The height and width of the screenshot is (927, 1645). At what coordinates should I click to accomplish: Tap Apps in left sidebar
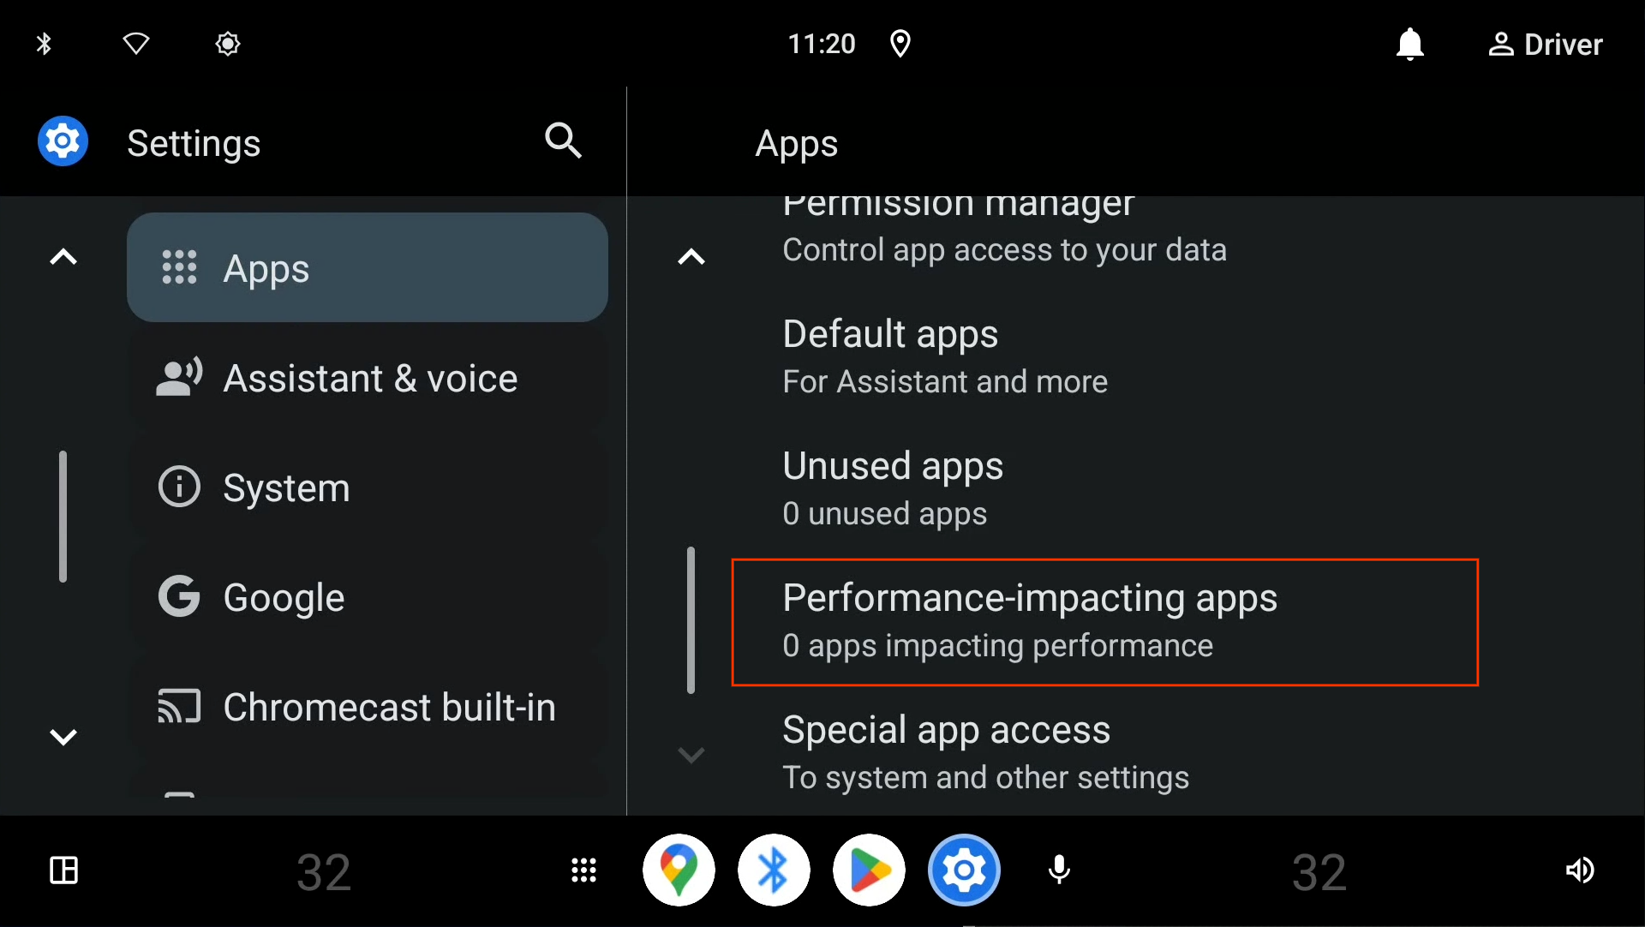[x=366, y=267]
